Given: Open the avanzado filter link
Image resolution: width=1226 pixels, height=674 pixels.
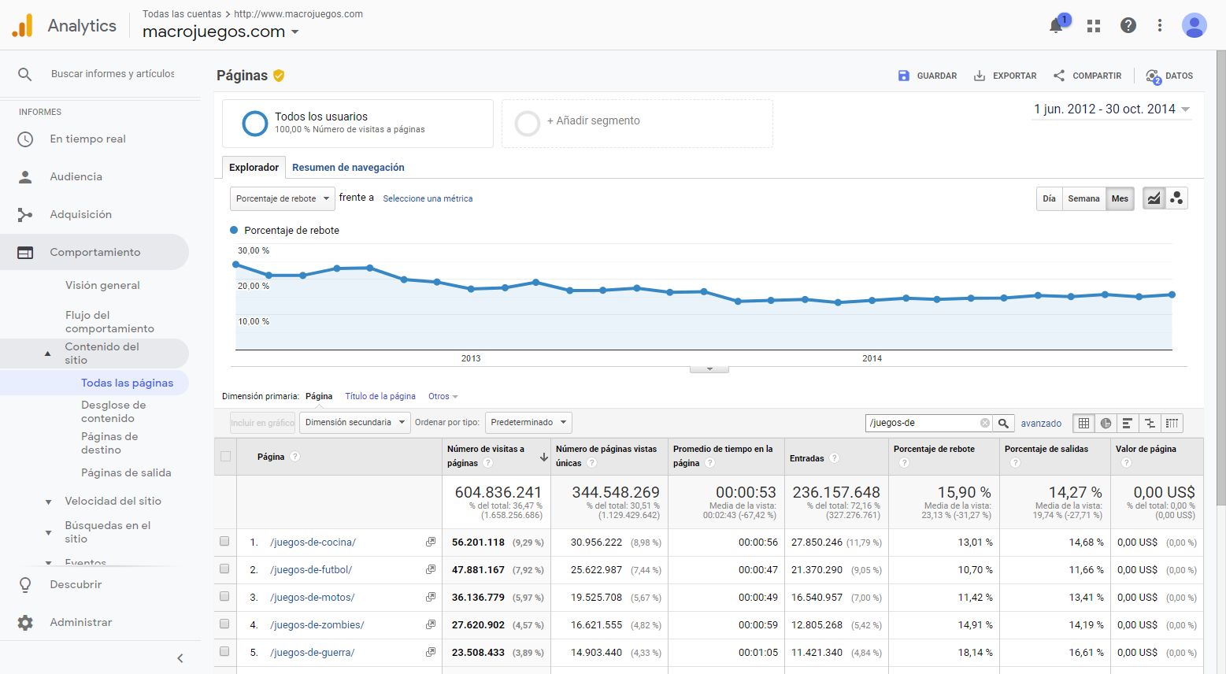Looking at the screenshot, I should click(x=1041, y=423).
